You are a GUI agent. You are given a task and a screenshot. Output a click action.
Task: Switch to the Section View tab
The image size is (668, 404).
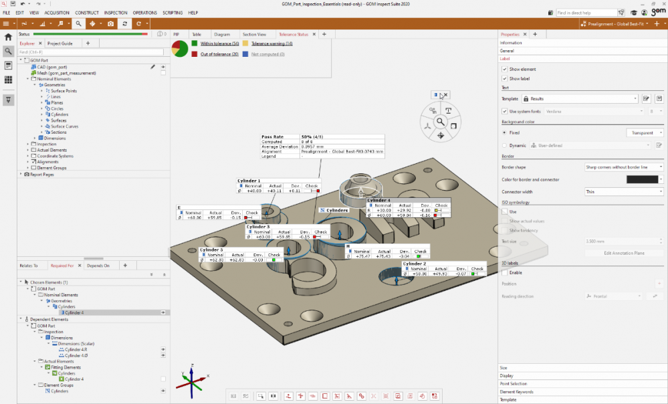(254, 34)
